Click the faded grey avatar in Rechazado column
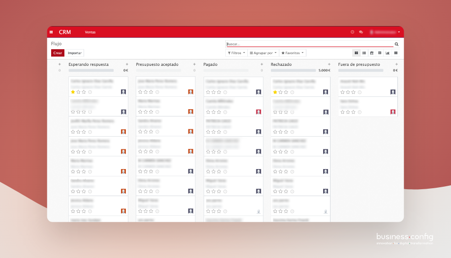Screen dimensions: 451x258 [x=326, y=211]
